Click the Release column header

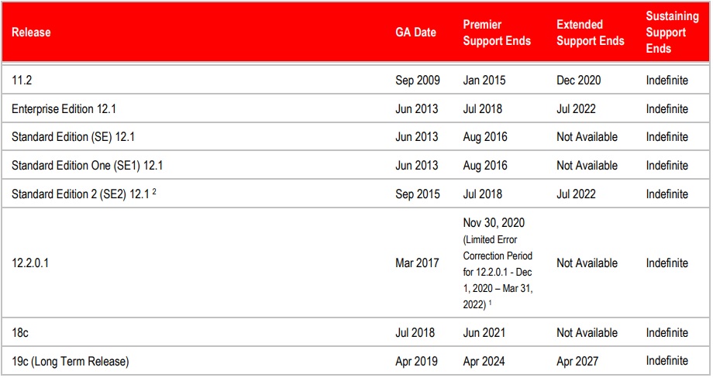(31, 33)
